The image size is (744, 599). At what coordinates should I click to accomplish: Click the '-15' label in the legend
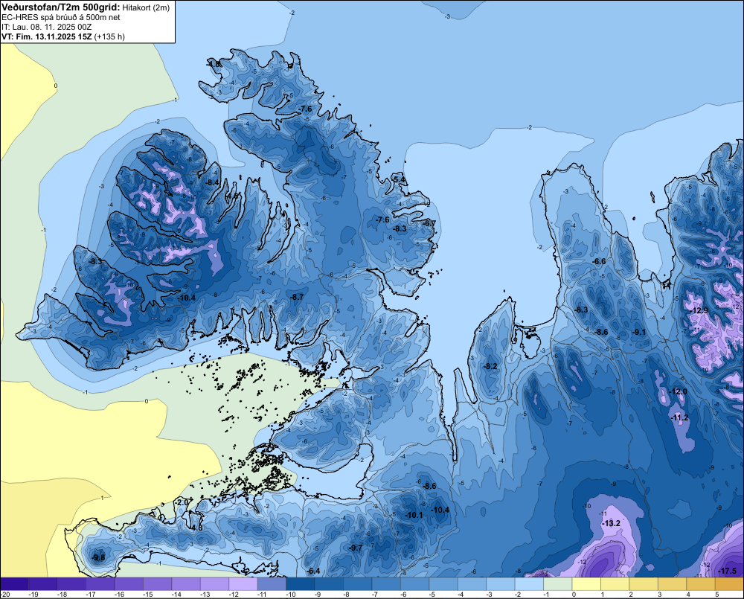(147, 595)
